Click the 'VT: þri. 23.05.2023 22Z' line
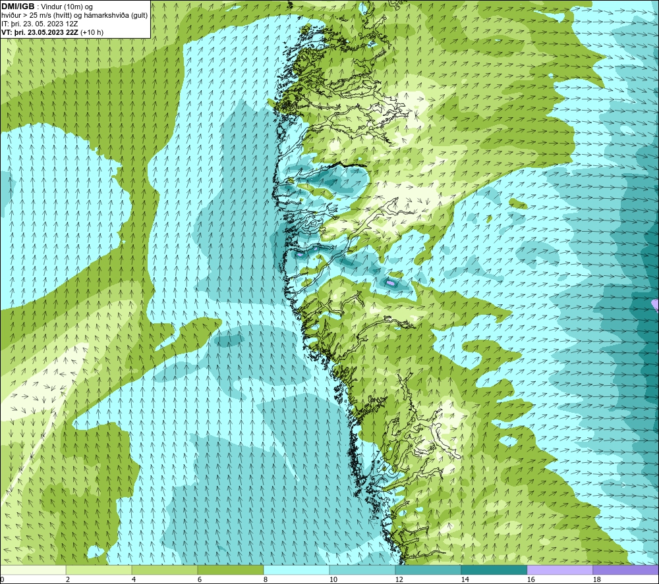Viewport: 659px width, 584px height. [x=52, y=32]
